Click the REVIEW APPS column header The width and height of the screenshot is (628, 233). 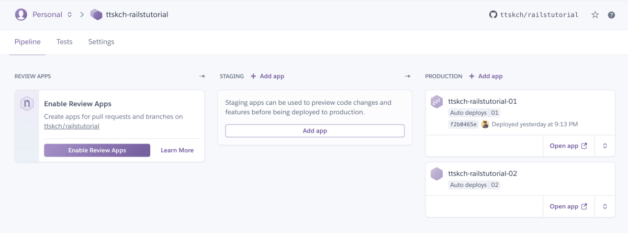pos(32,76)
